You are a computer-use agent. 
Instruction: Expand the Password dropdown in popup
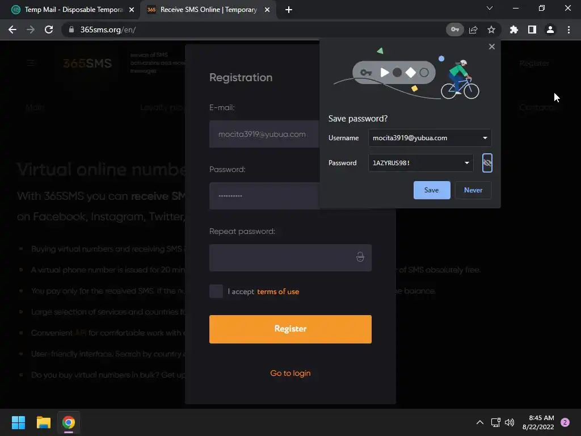(x=467, y=163)
